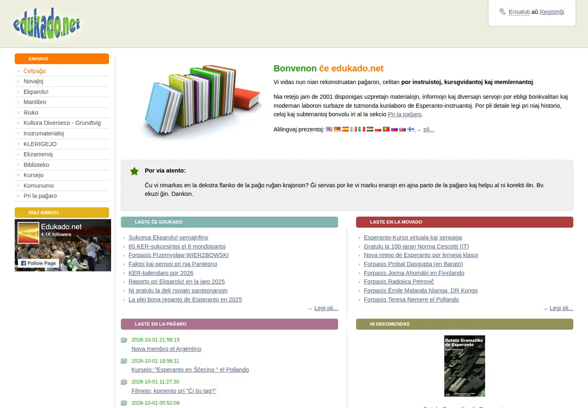Open the German flag presentation

(x=337, y=129)
